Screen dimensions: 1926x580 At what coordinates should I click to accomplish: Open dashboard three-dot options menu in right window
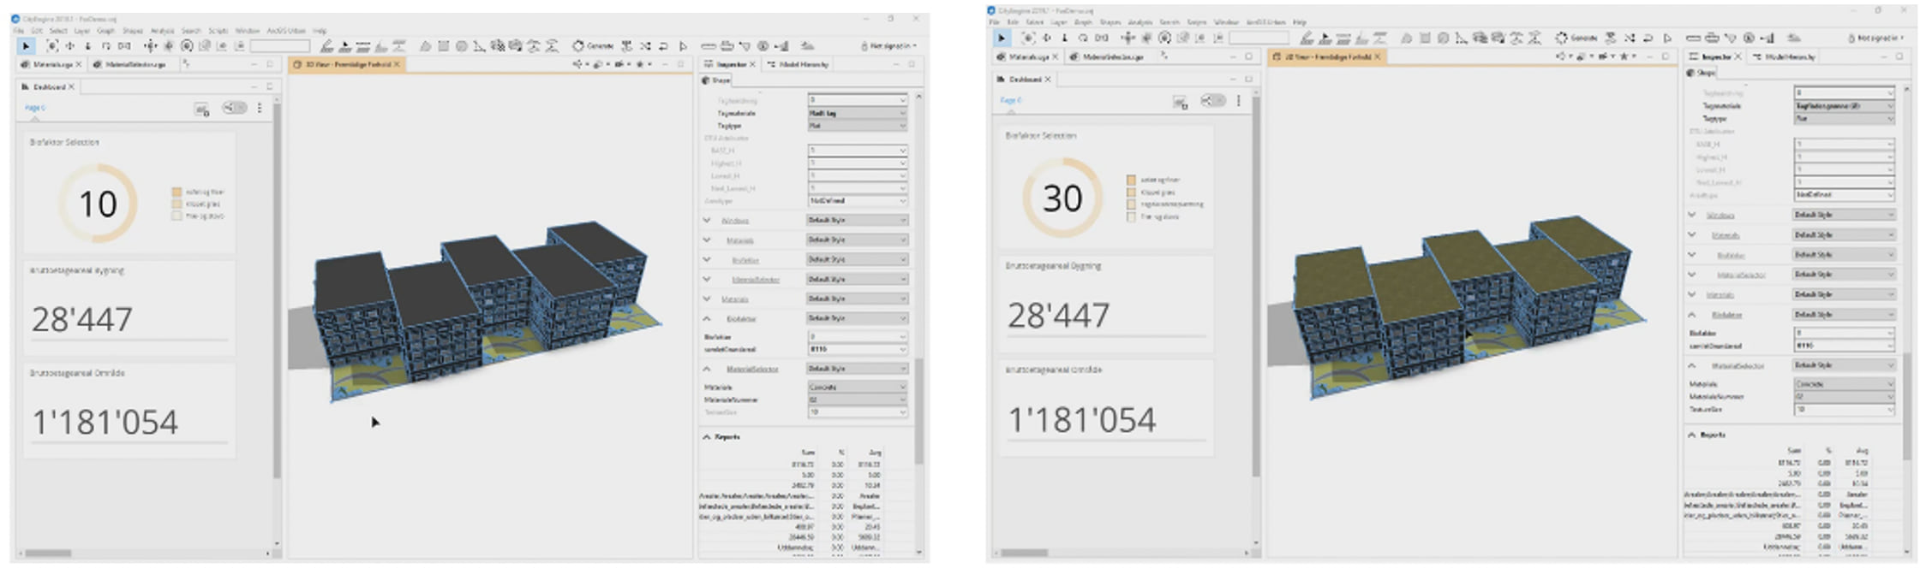[1238, 101]
